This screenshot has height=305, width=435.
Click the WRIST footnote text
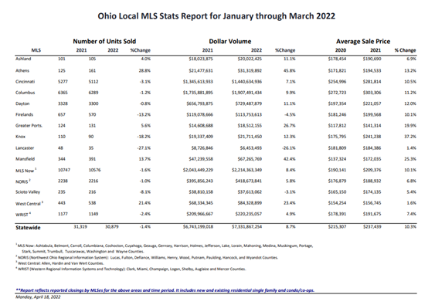pyautogui.click(x=131, y=269)
